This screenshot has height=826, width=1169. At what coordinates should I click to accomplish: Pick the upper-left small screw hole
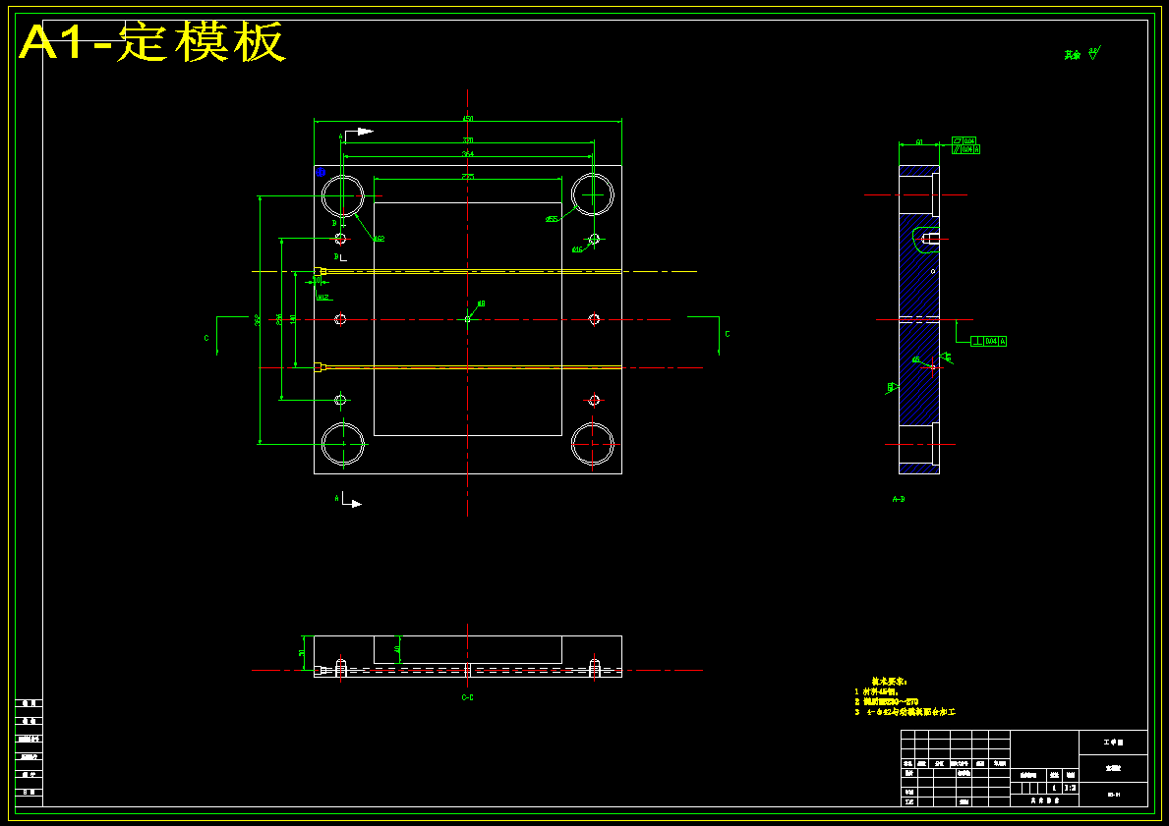[341, 239]
